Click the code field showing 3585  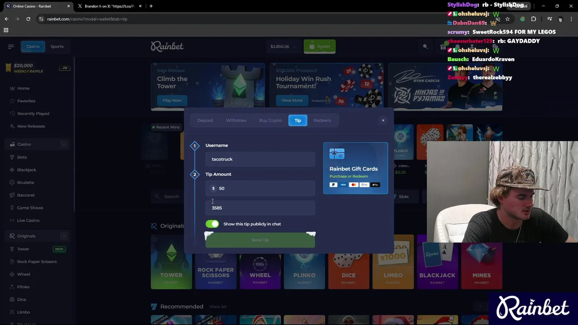tap(260, 208)
